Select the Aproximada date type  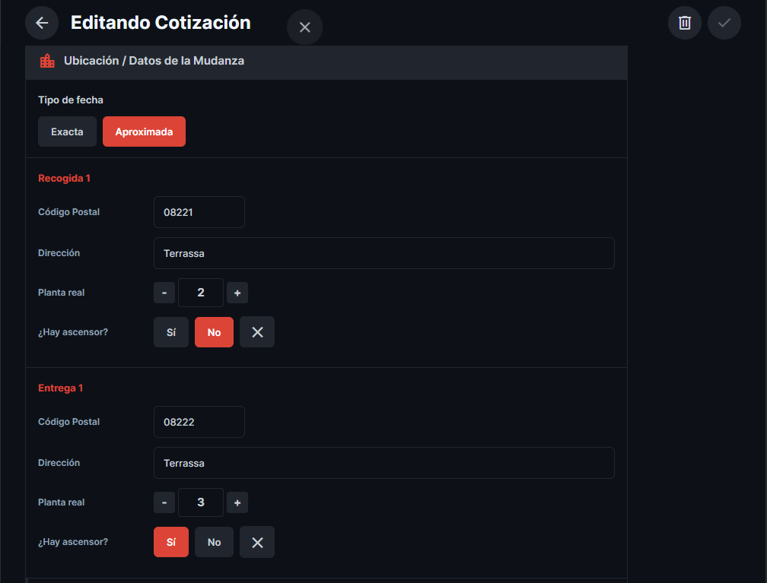[144, 131]
